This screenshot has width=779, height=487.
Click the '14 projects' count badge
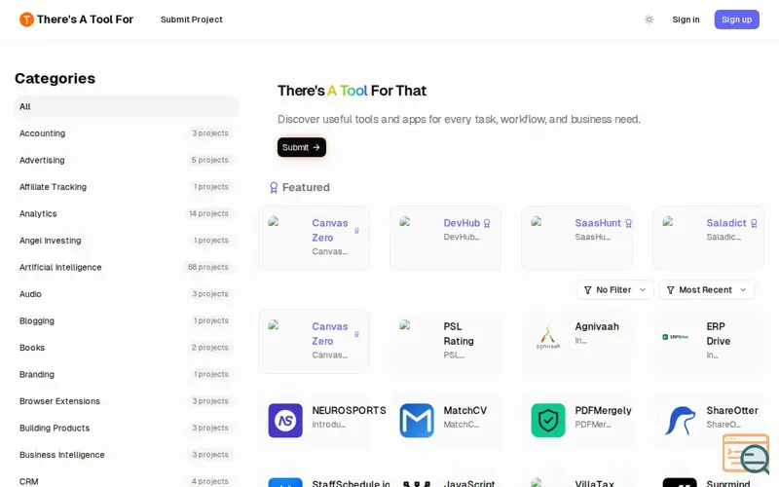pyautogui.click(x=208, y=213)
